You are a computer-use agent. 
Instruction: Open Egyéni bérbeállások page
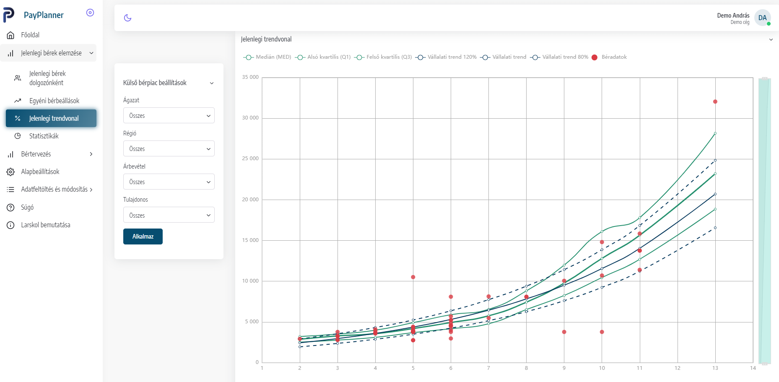54,101
